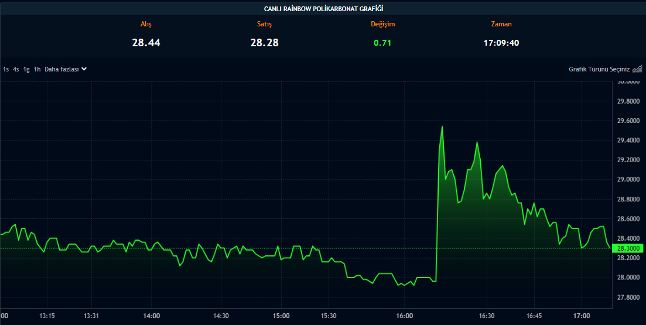Click the Alış price value 28.44

coord(146,43)
